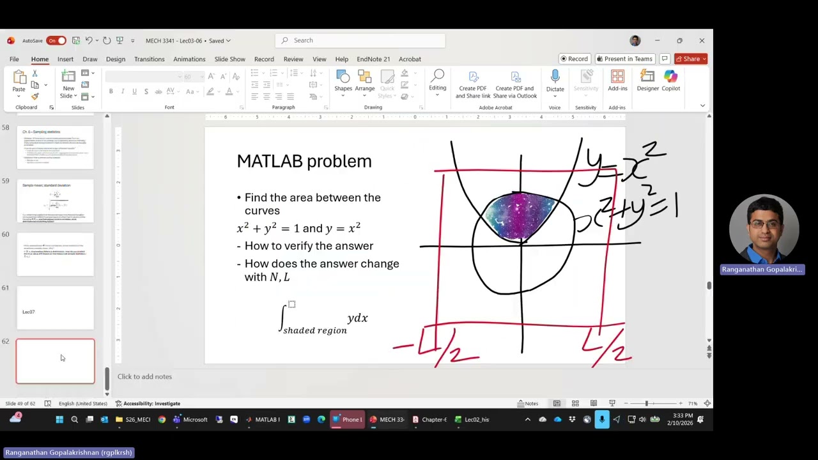The width and height of the screenshot is (818, 460).
Task: Open the Shapes gallery
Action: click(x=343, y=84)
